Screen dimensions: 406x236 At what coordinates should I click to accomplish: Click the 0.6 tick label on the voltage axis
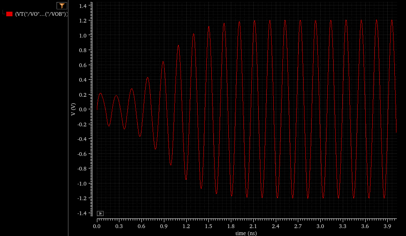[82, 65]
